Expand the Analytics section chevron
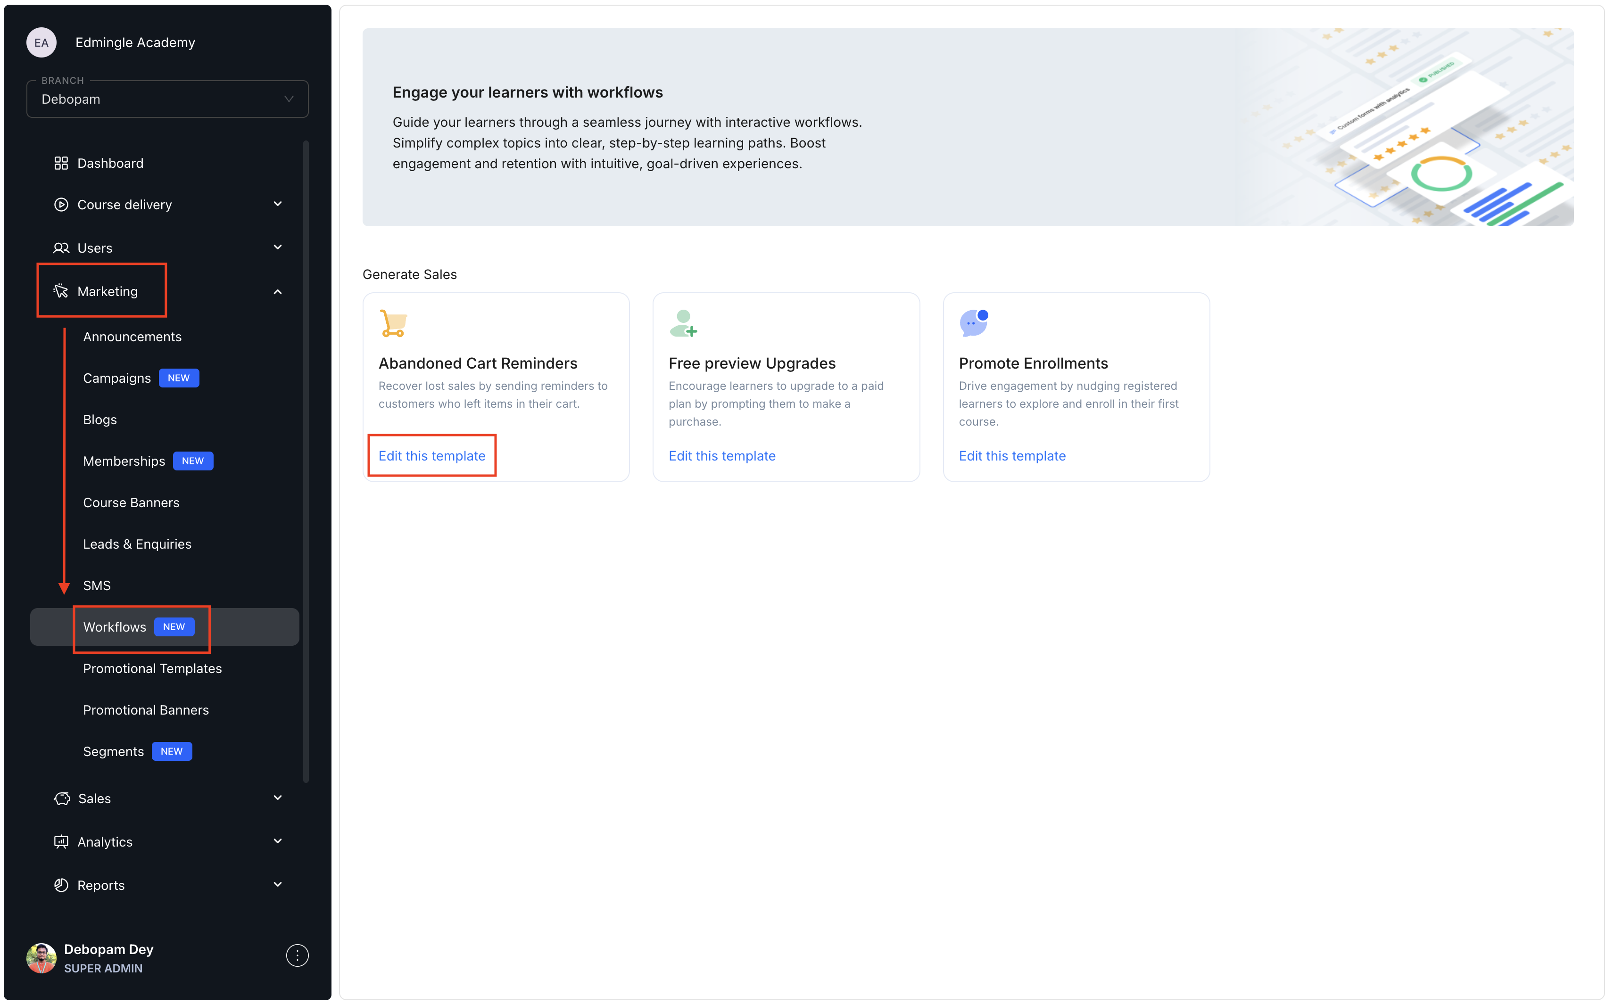Image resolution: width=1606 pixels, height=1004 pixels. pyautogui.click(x=278, y=840)
